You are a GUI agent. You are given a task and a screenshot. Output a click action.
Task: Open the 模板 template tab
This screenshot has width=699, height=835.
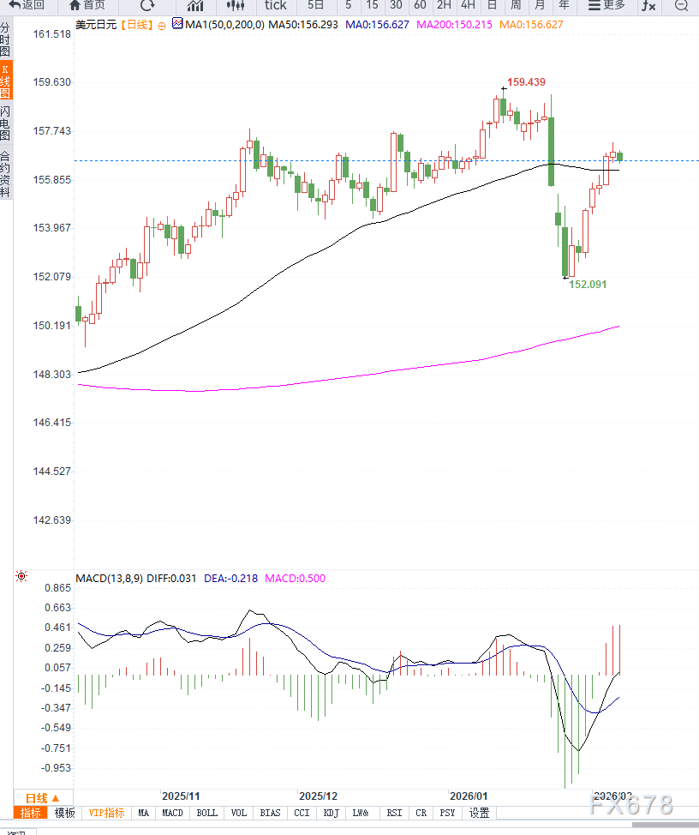click(x=65, y=813)
